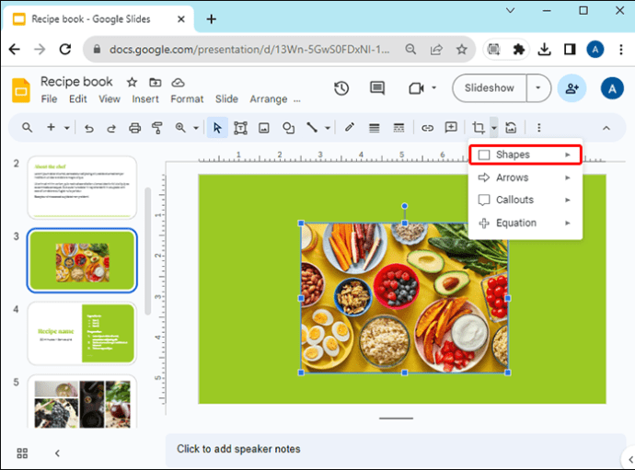Viewport: 635px width, 470px height.
Task: Open Equation submenu
Action: (525, 224)
